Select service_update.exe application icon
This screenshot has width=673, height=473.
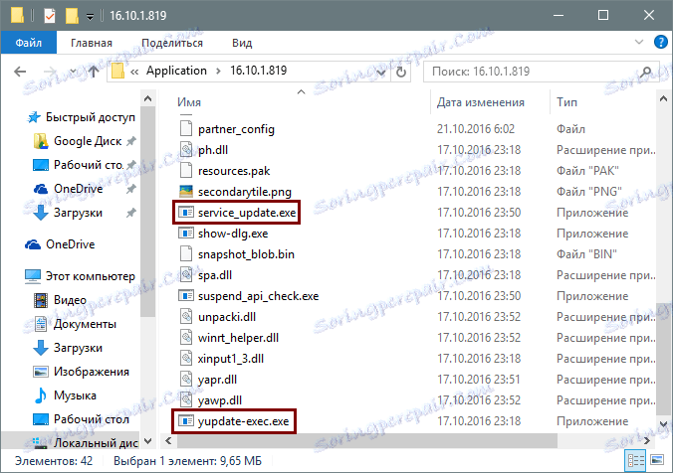click(x=186, y=213)
